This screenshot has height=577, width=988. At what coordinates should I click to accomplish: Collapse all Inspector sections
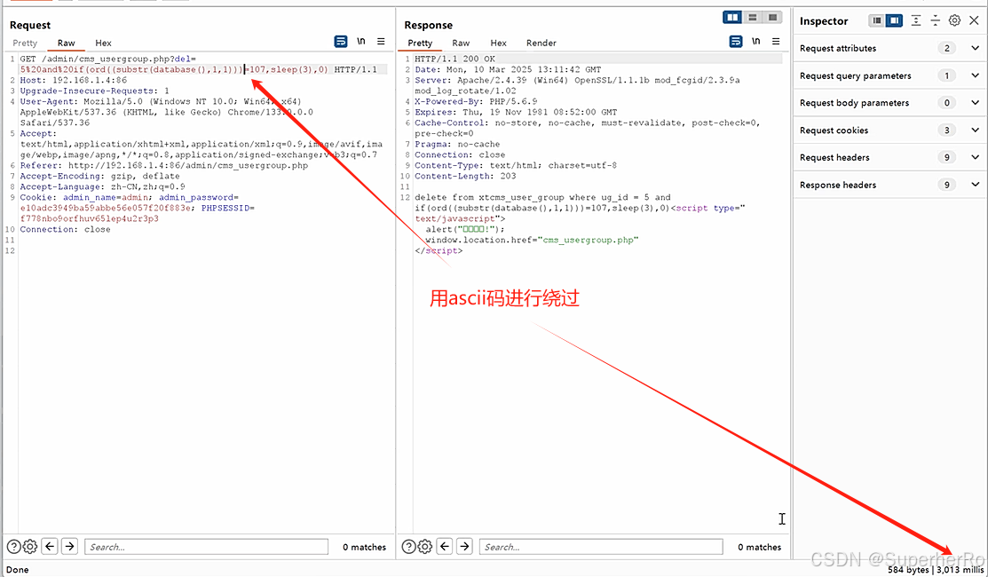point(936,20)
